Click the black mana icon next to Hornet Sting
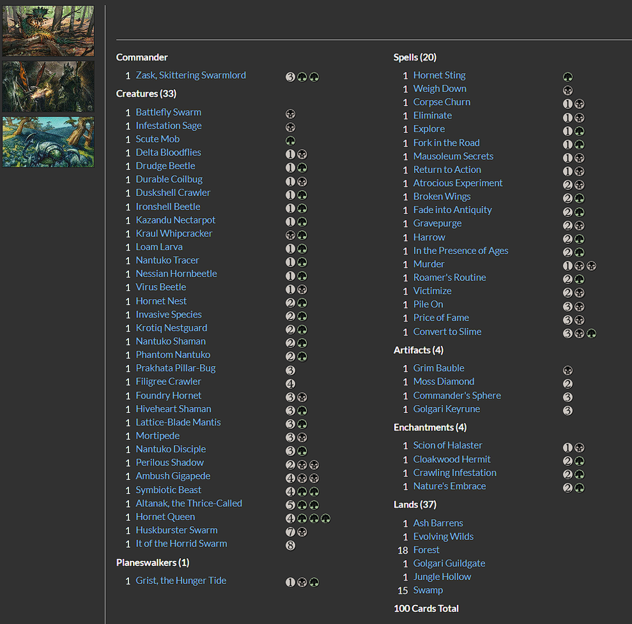The height and width of the screenshot is (624, 632). [x=567, y=75]
